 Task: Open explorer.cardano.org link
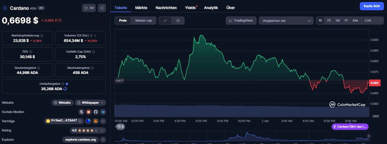[x=80, y=140]
